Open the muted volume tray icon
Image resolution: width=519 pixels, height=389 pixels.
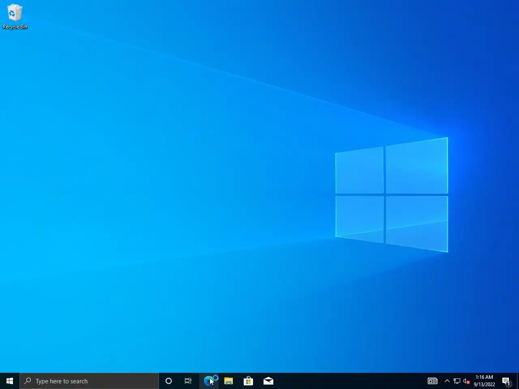[x=467, y=381]
